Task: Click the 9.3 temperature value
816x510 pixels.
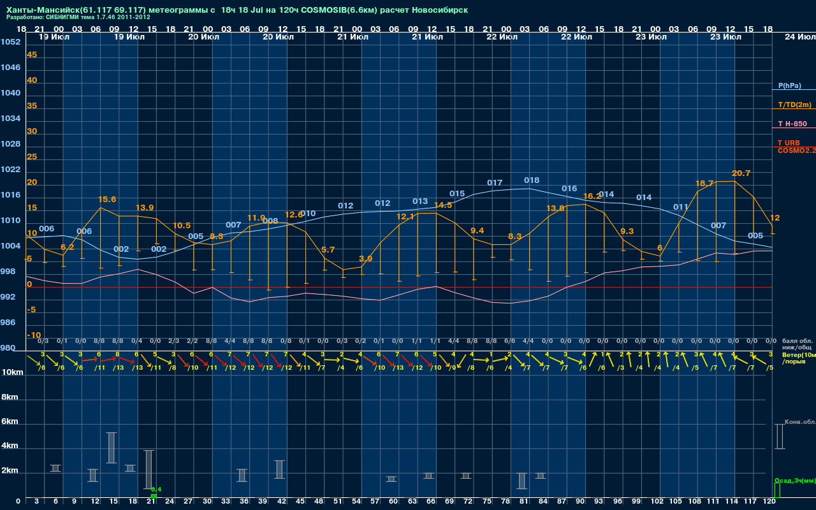Action: 627,231
